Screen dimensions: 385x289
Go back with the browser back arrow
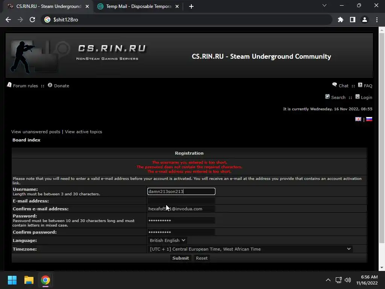[8, 20]
